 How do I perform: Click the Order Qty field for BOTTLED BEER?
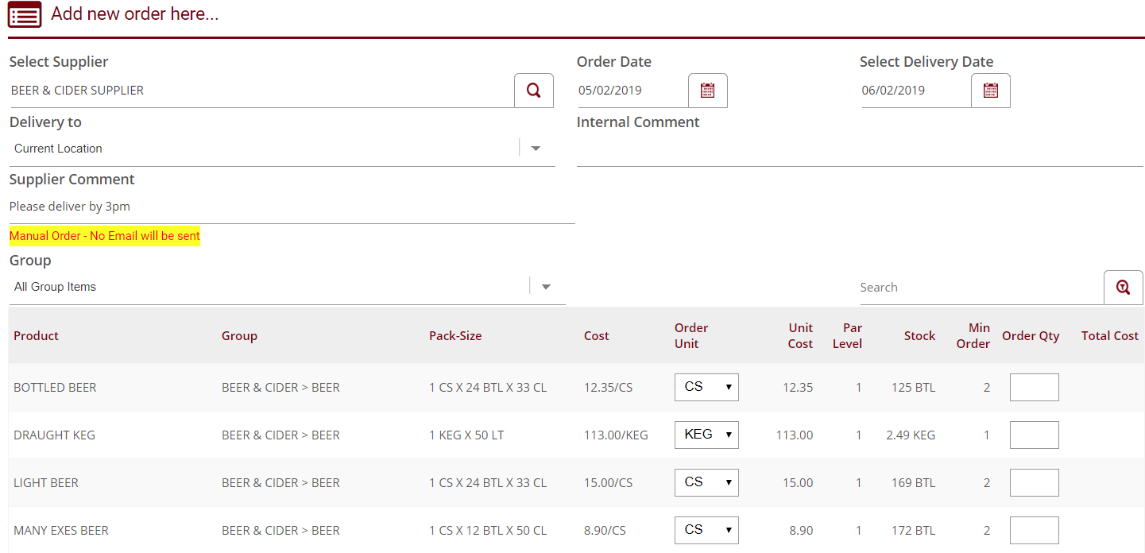click(1034, 387)
